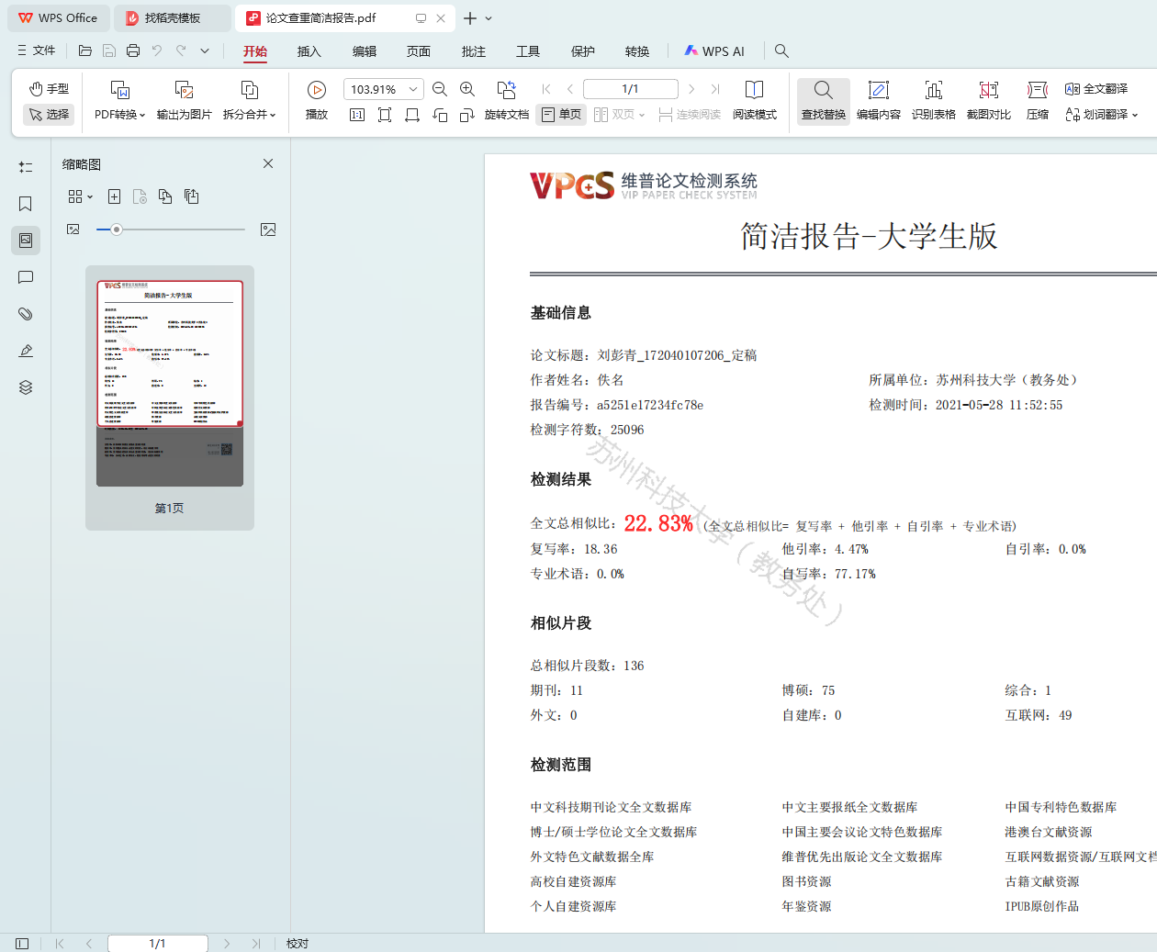This screenshot has width=1157, height=952.
Task: Click the new tab plus button
Action: tap(470, 18)
